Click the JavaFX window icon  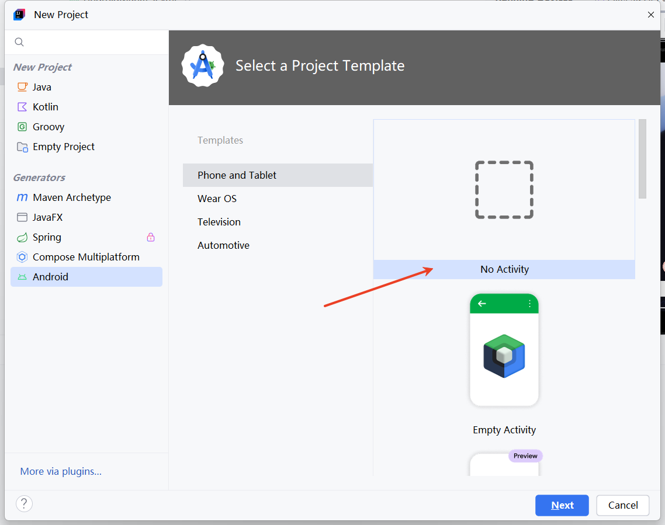[x=22, y=217]
